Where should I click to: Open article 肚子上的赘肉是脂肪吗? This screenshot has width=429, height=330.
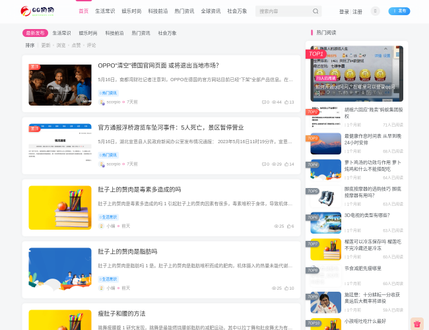point(127,251)
